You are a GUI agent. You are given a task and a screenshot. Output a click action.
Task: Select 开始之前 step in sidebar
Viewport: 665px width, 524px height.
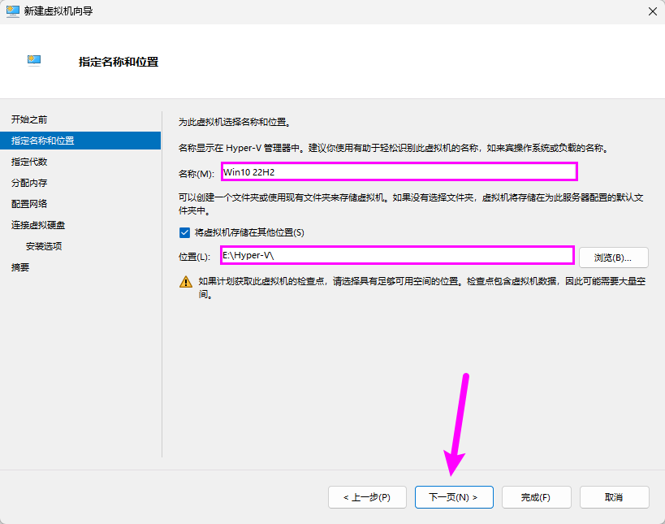[x=29, y=119]
